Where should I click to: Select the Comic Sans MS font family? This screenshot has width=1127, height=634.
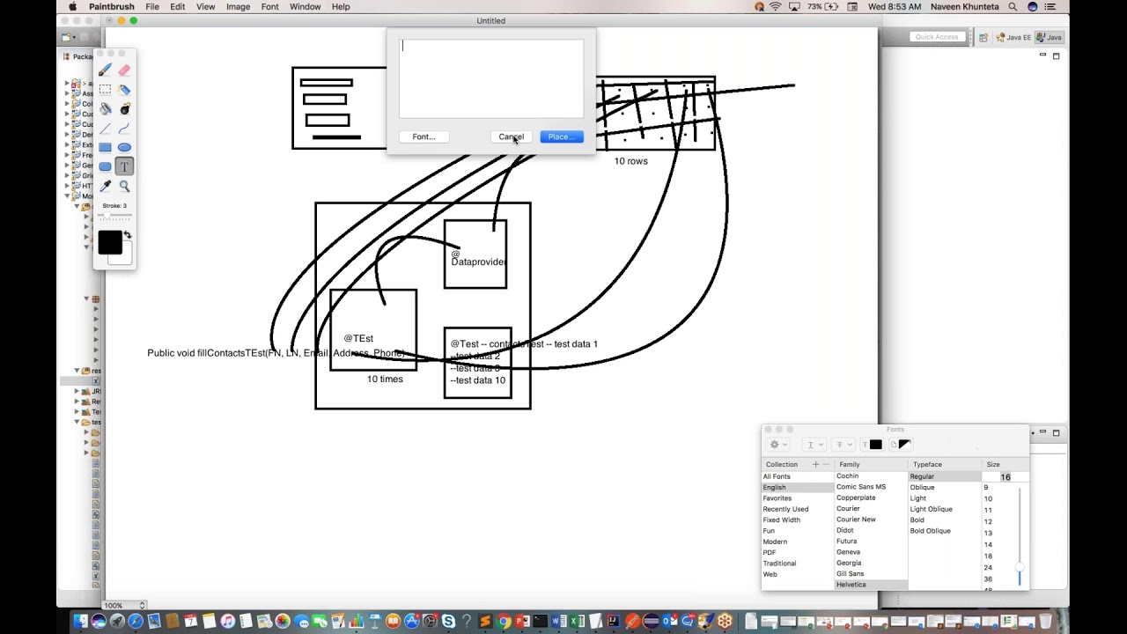pos(871,487)
